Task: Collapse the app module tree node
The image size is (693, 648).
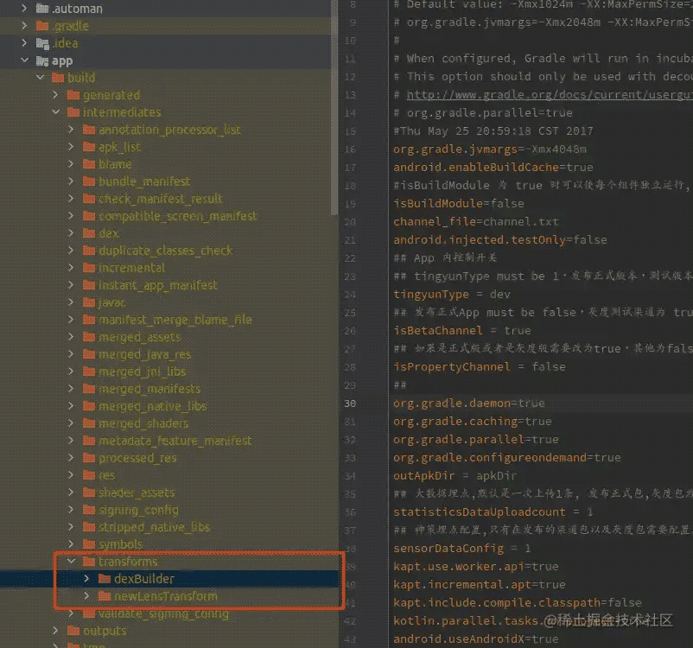Action: tap(25, 60)
